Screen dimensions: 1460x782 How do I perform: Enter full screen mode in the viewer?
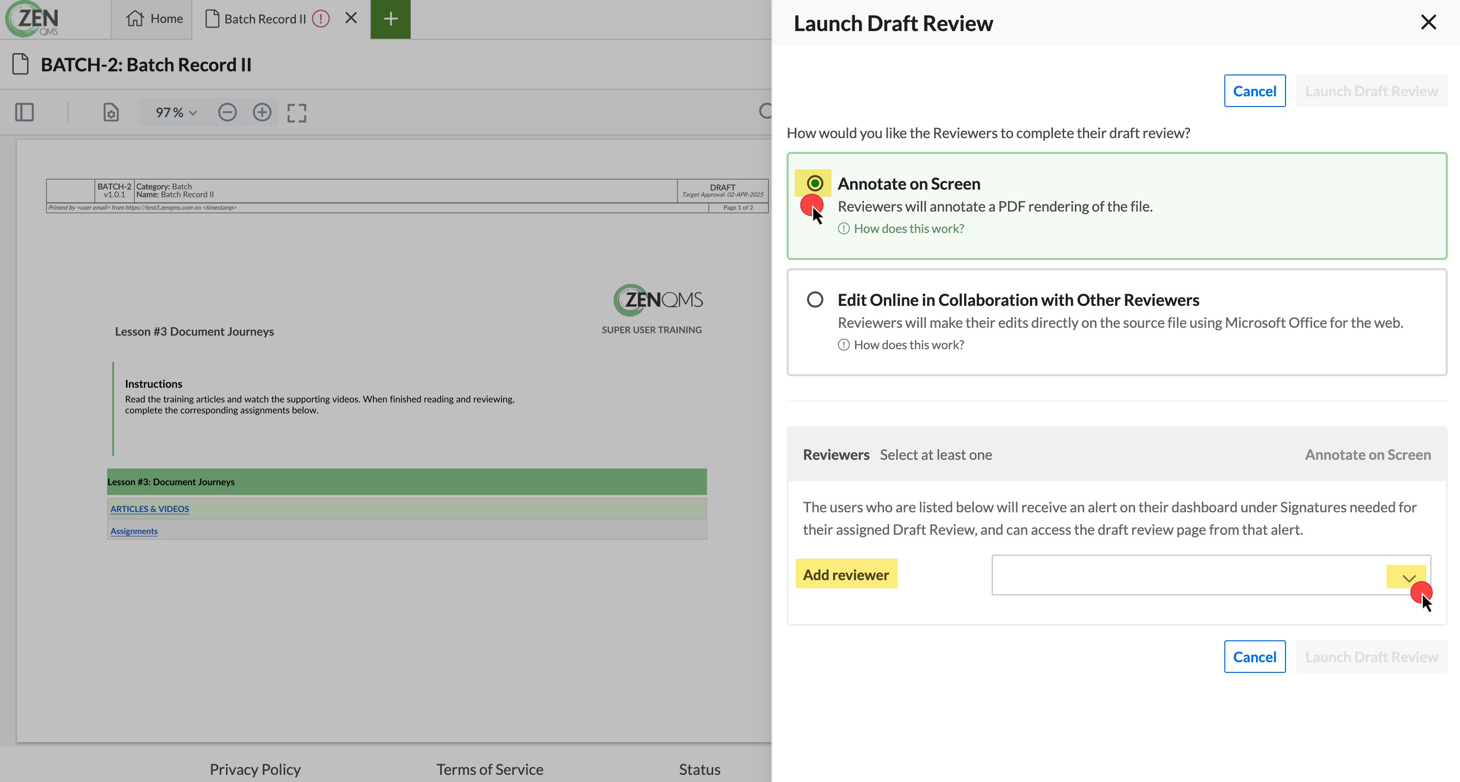point(296,113)
